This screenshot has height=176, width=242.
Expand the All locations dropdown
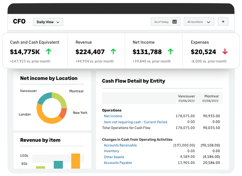(199, 22)
